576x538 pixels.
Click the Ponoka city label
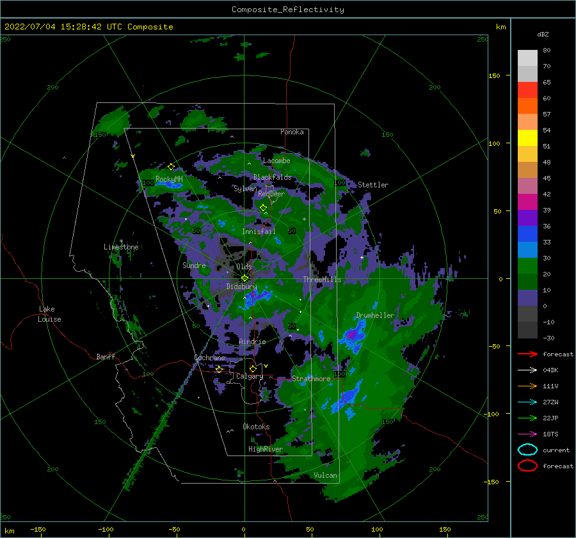coord(292,132)
